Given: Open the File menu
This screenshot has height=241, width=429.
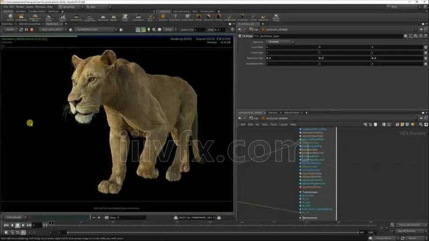Looking at the screenshot, I should point(6,7).
